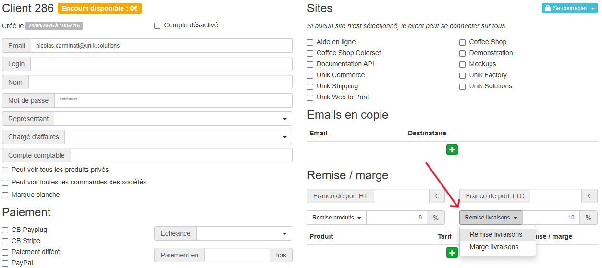602x268 pixels.
Task: Click the orange Encours disponible badge
Action: (x=99, y=8)
